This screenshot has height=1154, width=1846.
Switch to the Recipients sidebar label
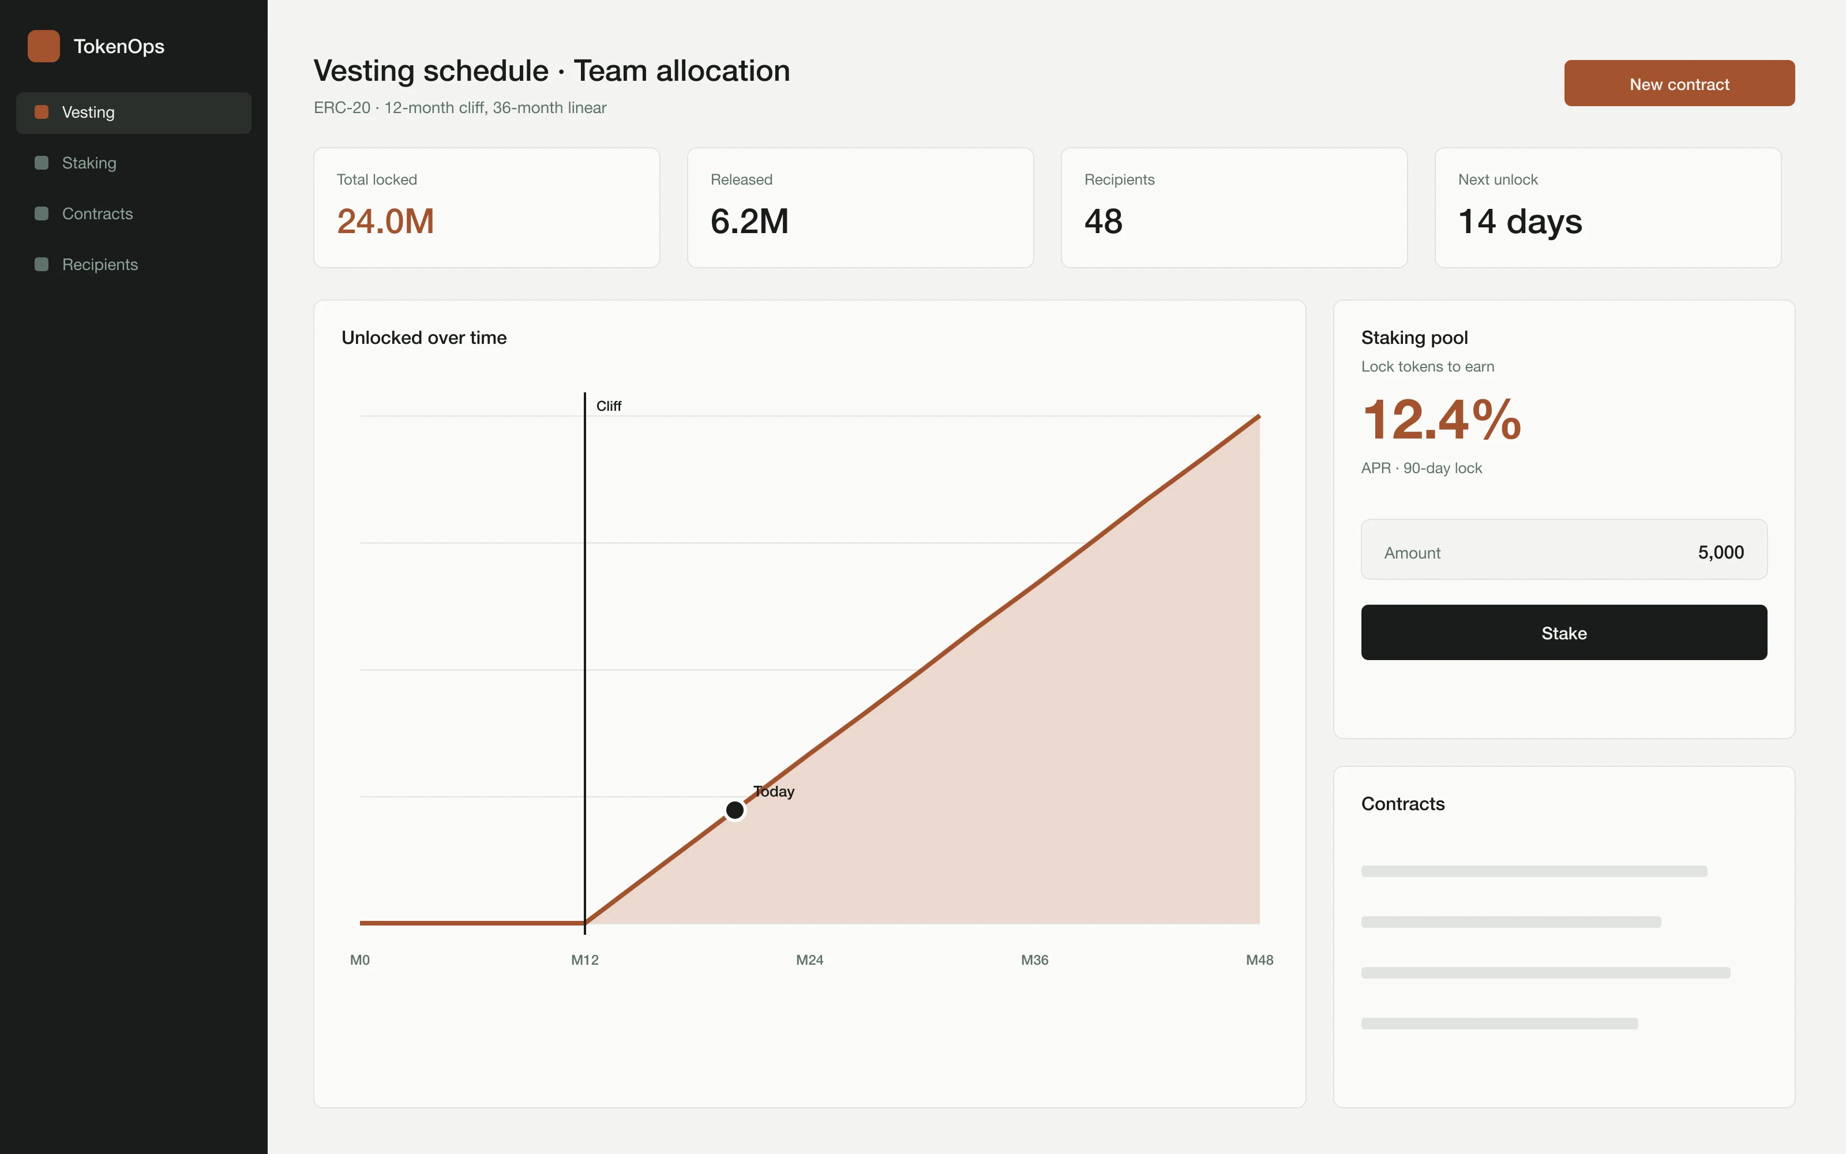[x=100, y=264]
